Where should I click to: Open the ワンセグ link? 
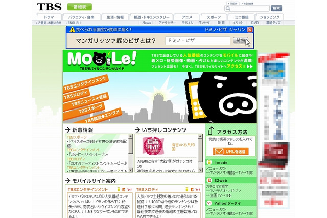pyautogui.click(x=204, y=23)
